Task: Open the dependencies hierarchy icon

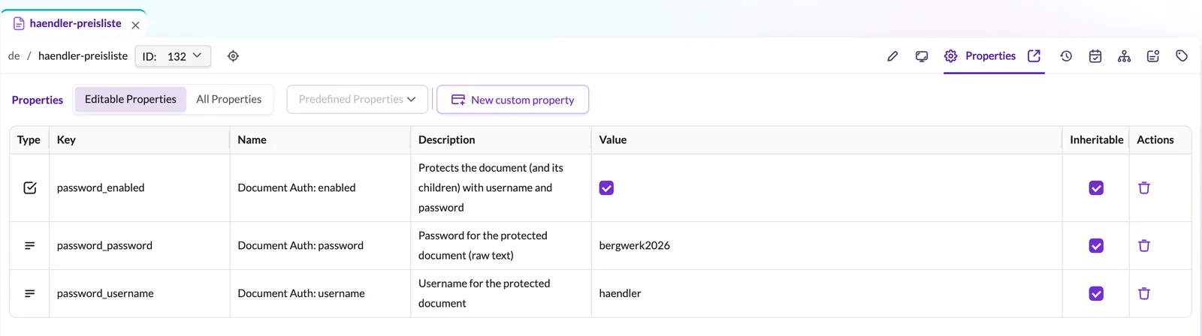Action: tap(1124, 56)
